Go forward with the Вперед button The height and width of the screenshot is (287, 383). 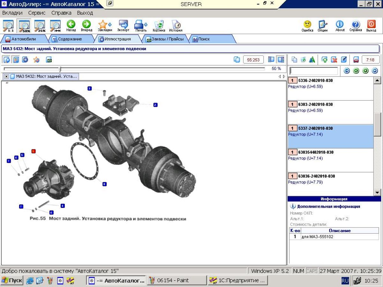point(86,26)
